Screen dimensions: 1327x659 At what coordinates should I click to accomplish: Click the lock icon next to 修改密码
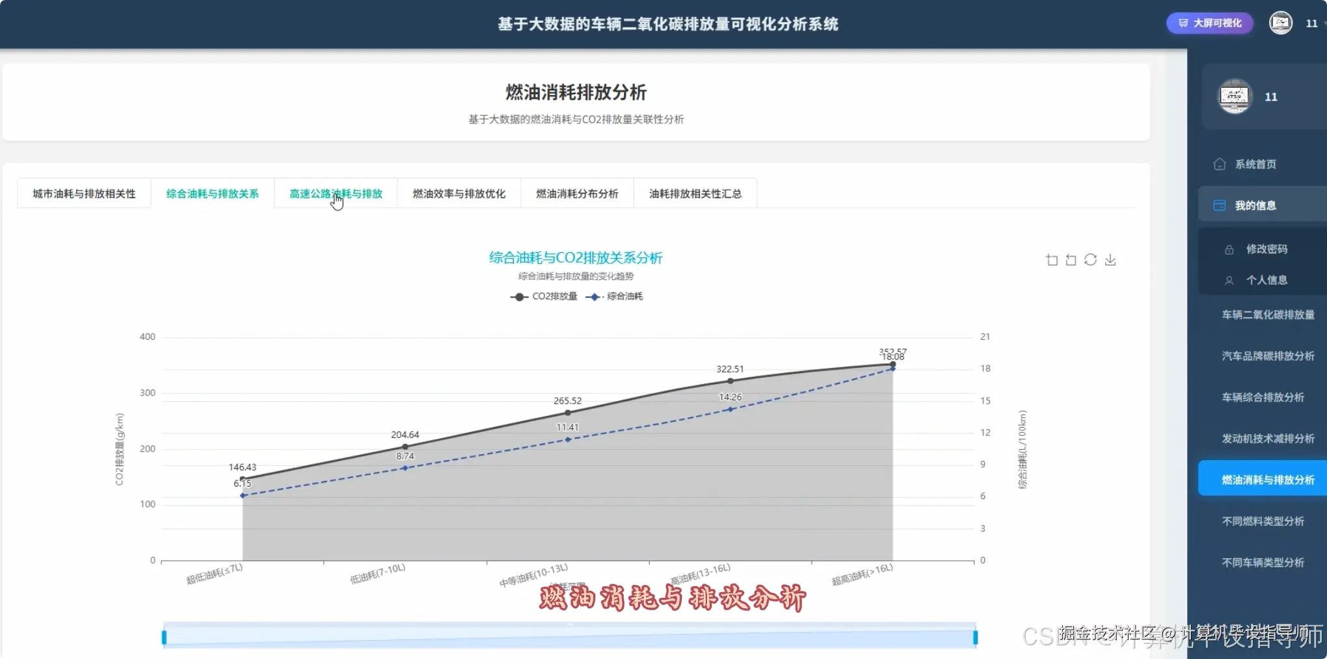pyautogui.click(x=1229, y=249)
